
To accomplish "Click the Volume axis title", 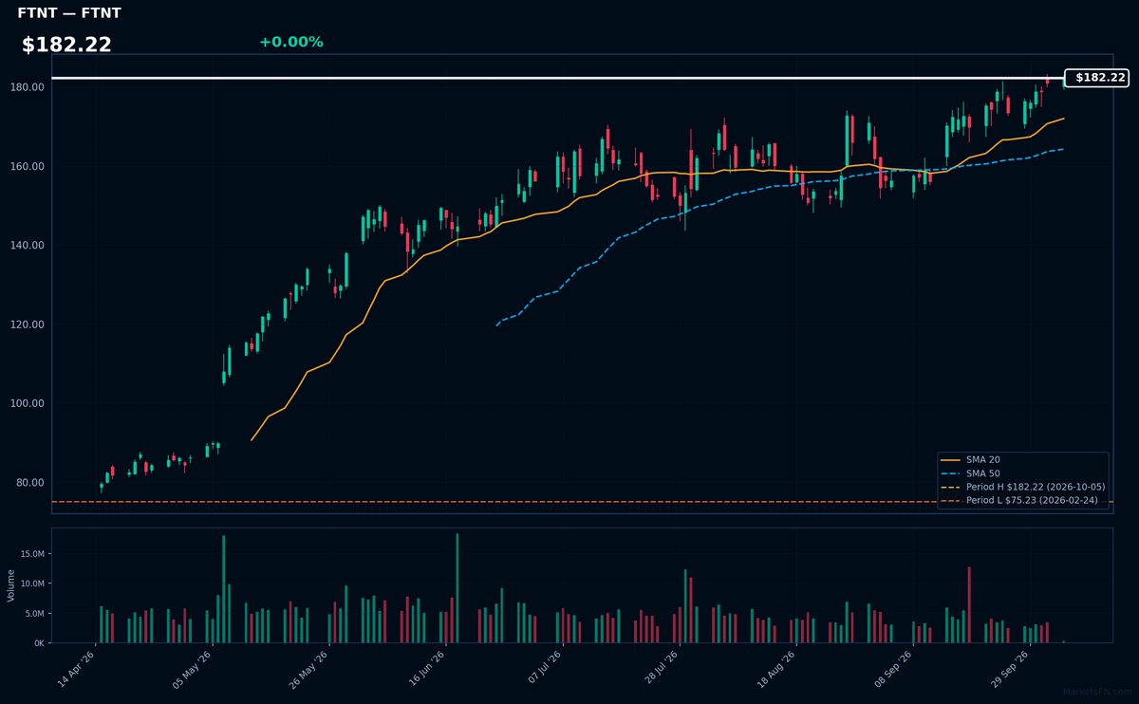I will [10, 585].
